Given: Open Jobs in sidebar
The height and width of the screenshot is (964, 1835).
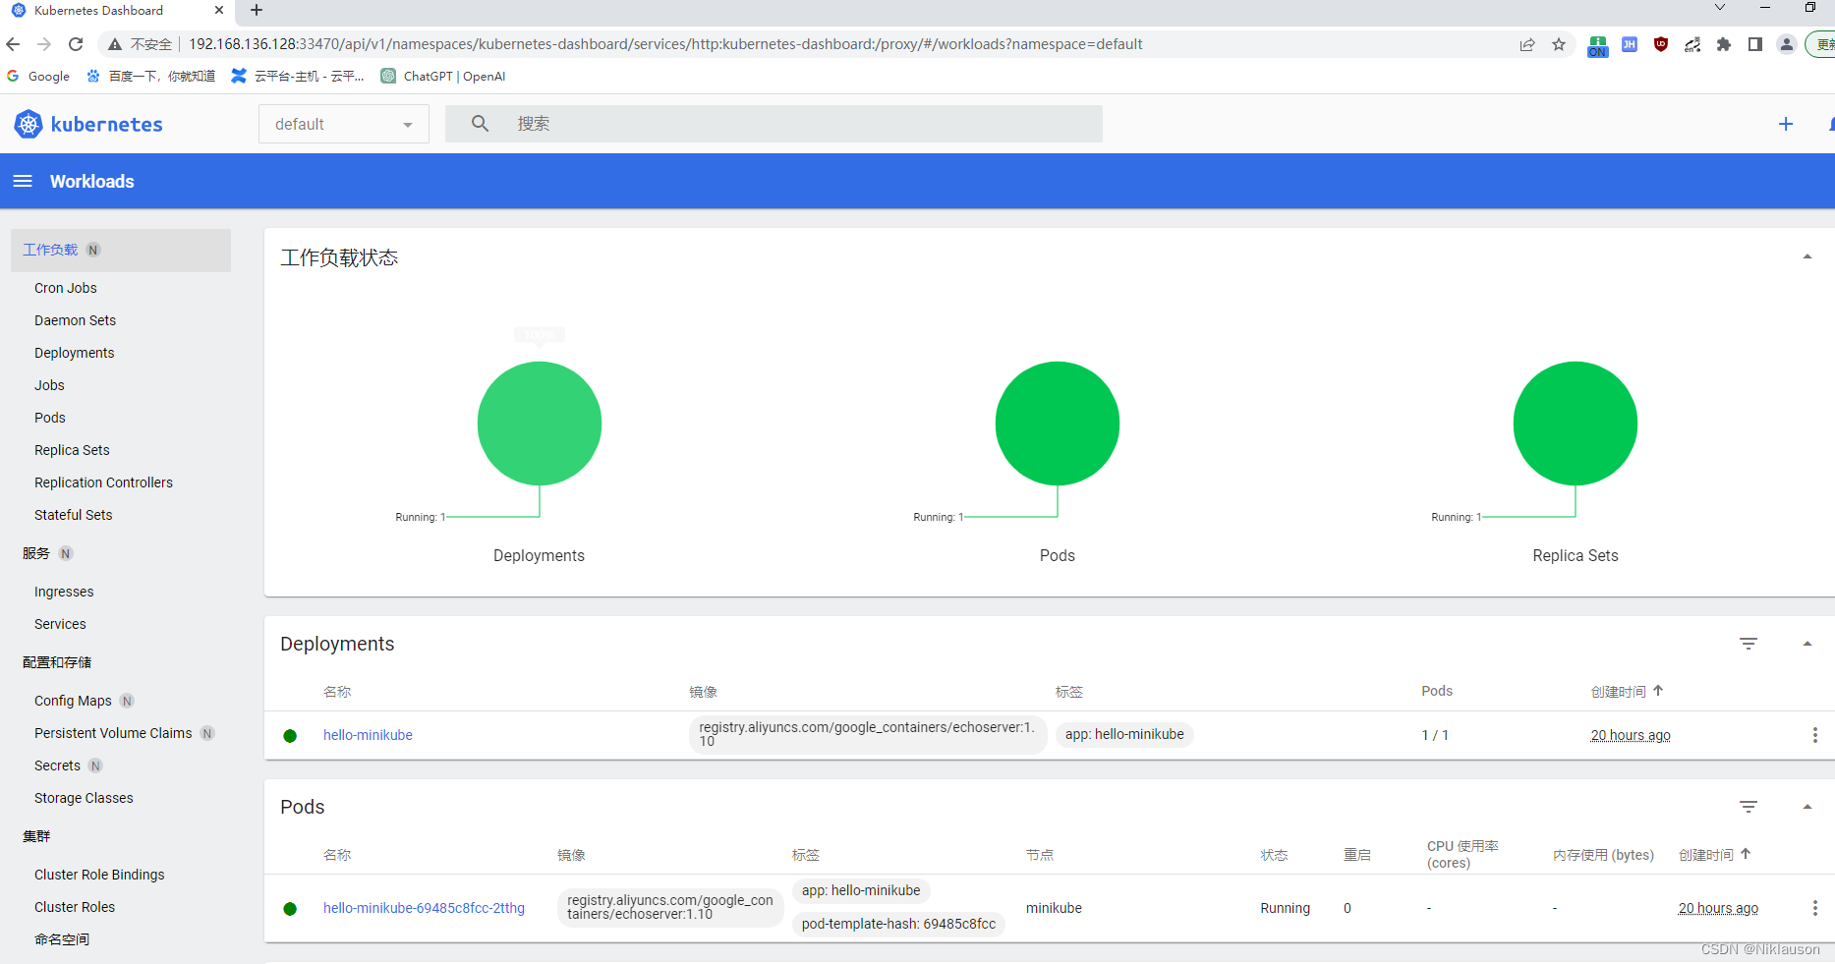Looking at the screenshot, I should click(x=49, y=385).
